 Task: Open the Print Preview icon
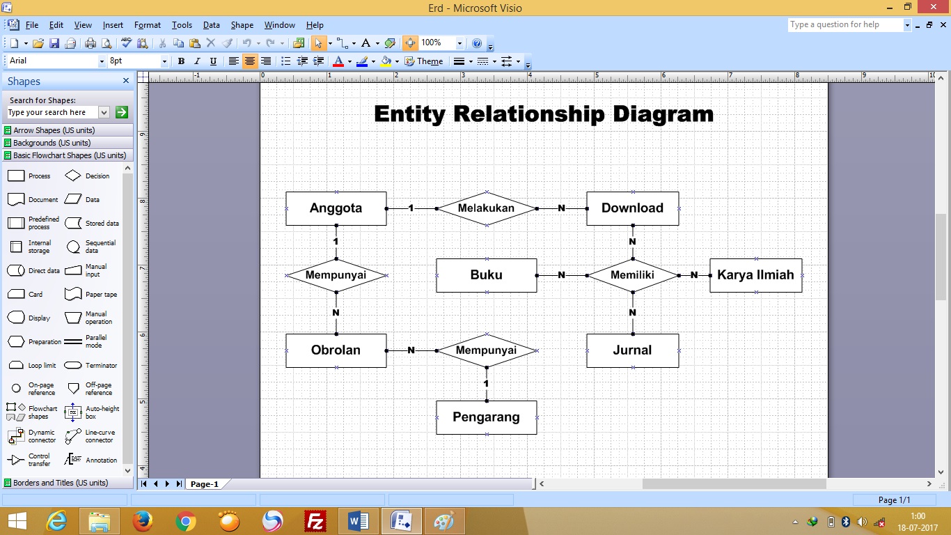[x=106, y=43]
